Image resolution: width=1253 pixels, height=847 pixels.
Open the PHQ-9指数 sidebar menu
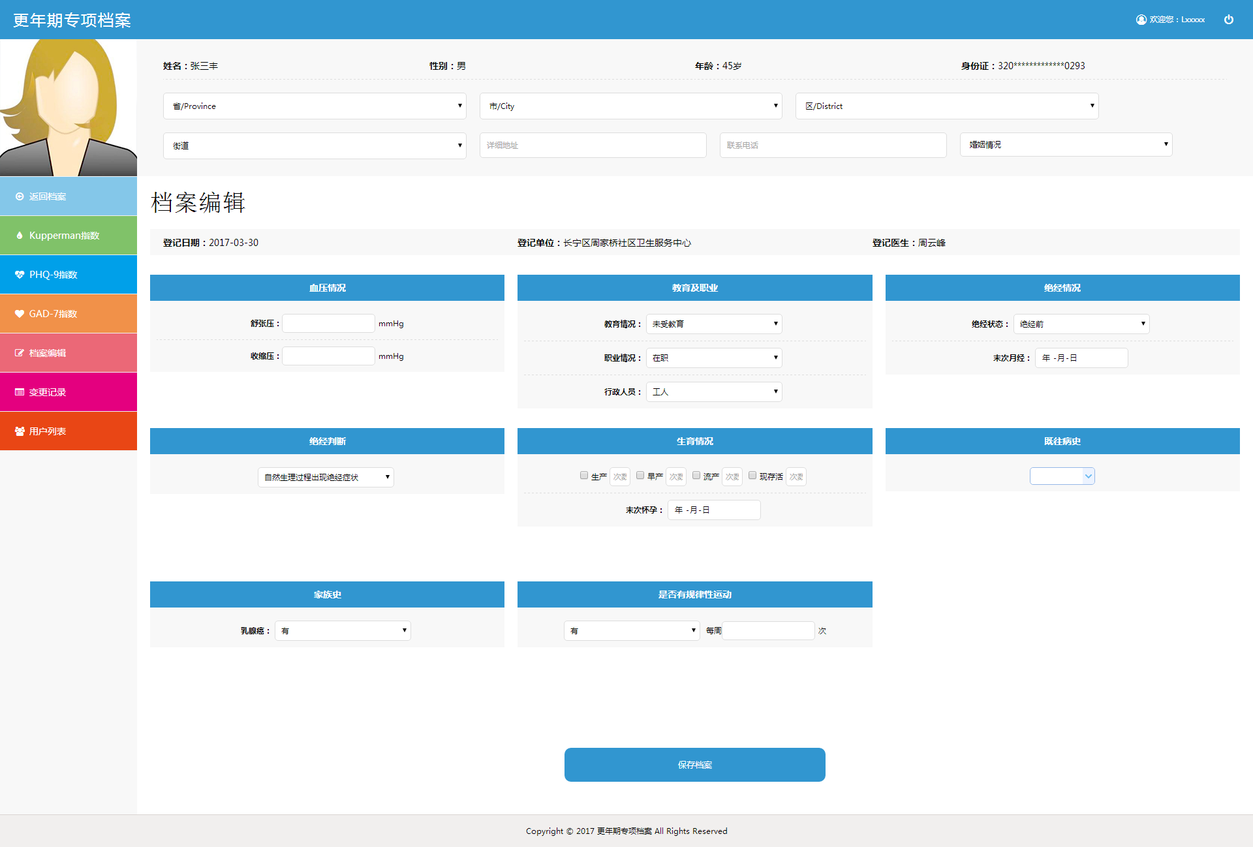click(69, 275)
